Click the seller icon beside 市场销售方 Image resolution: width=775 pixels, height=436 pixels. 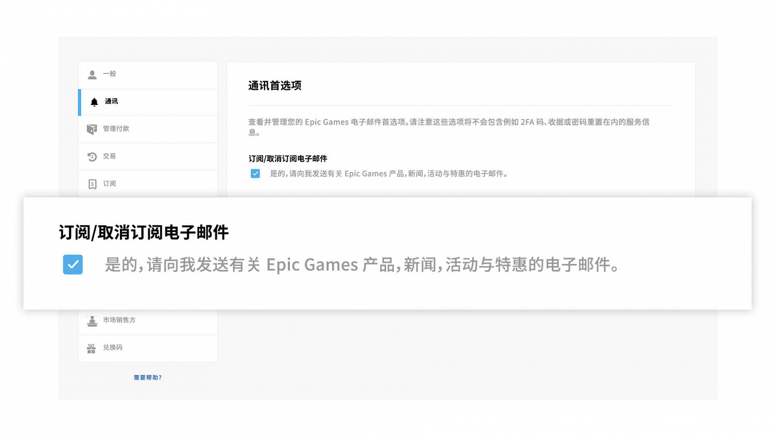coord(92,321)
